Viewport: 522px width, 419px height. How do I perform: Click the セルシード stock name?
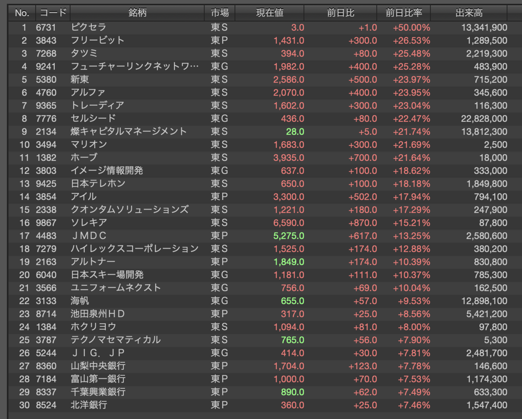pos(93,118)
